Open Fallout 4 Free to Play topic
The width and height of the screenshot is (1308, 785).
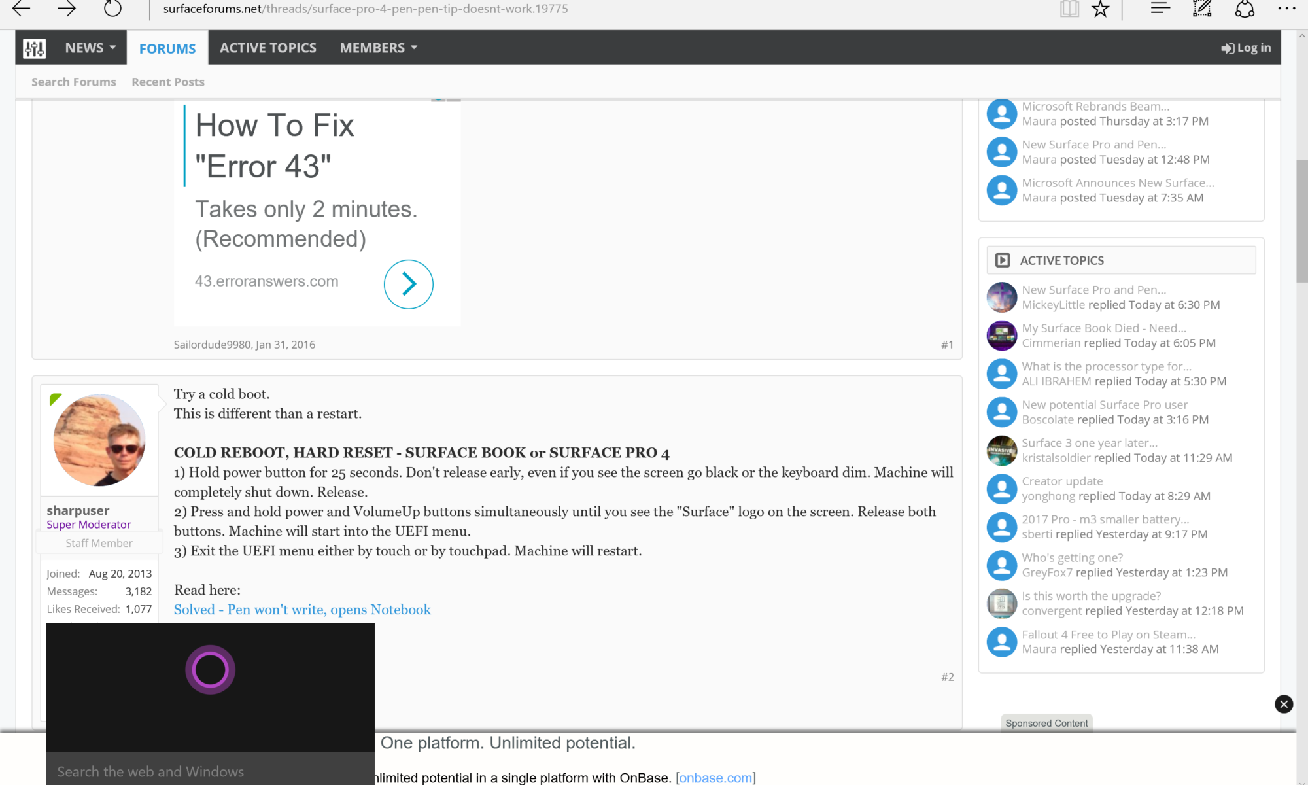click(x=1109, y=635)
